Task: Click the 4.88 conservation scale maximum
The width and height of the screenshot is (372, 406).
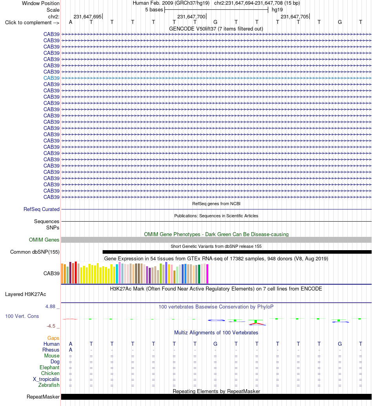Action: pyautogui.click(x=50, y=307)
